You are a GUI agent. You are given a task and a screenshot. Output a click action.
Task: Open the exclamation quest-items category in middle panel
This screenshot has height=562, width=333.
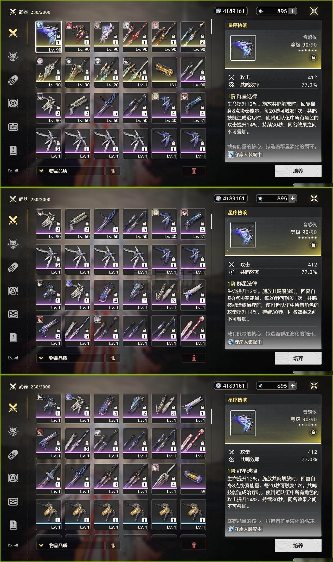(x=13, y=337)
